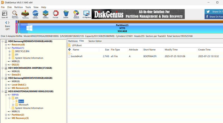Open the Partition menu

pyautogui.click(x=18, y=7)
